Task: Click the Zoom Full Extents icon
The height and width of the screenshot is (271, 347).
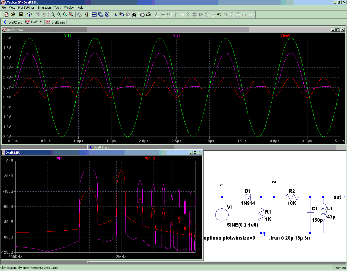Action: (x=71, y=15)
